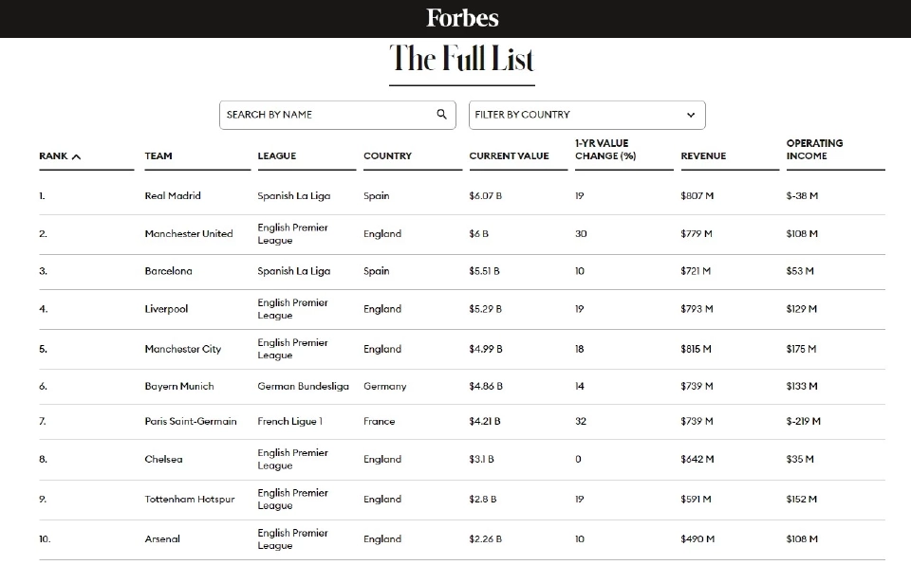911x565 pixels.
Task: Click Paris Saint-Germain team name
Action: pos(191,421)
